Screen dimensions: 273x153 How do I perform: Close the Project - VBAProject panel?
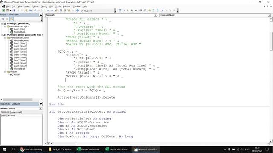[41, 15]
